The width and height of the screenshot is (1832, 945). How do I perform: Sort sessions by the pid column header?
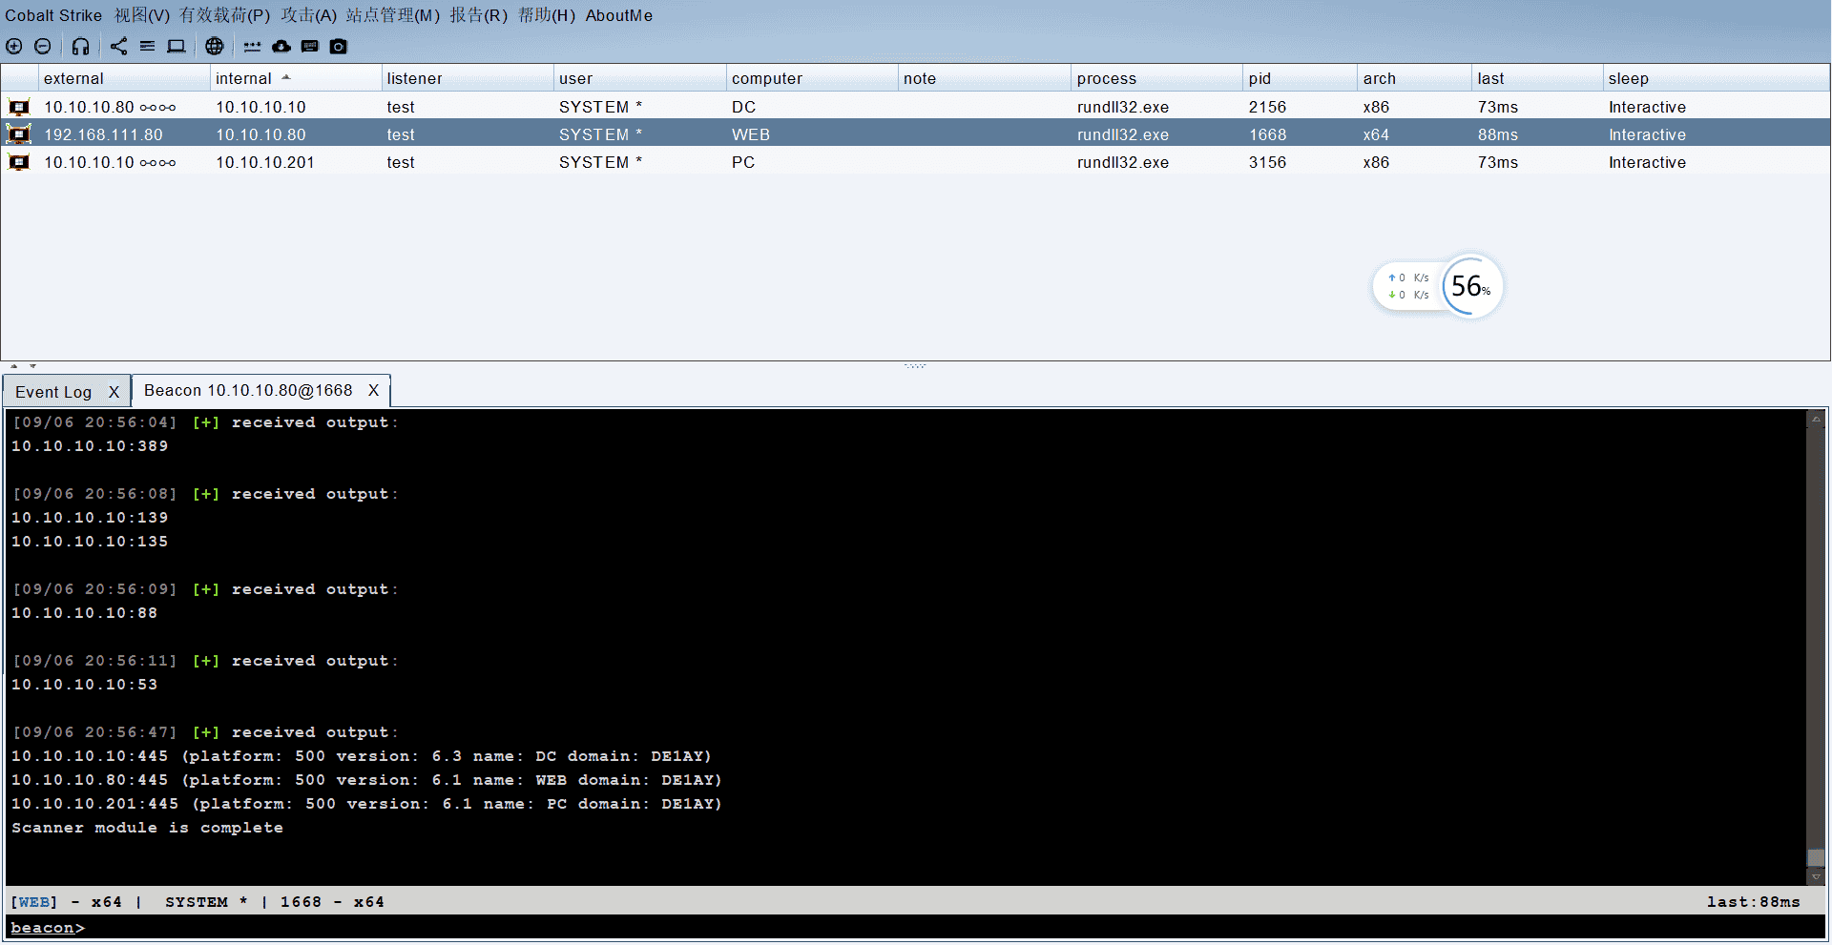tap(1259, 78)
